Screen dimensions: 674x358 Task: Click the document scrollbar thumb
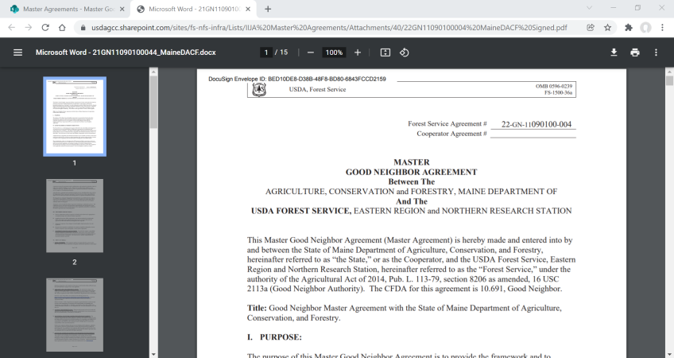click(x=669, y=81)
